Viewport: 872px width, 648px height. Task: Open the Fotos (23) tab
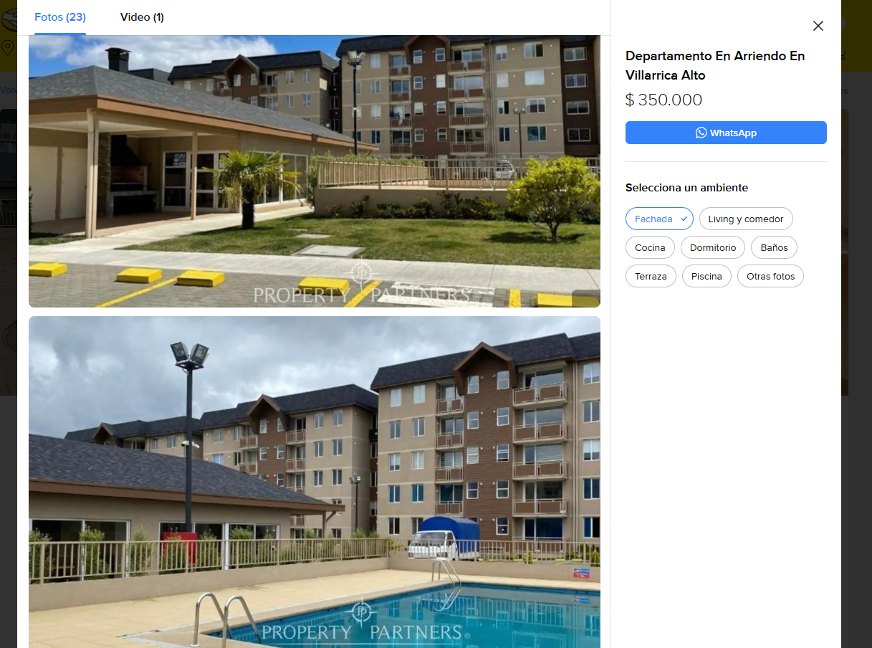(x=60, y=17)
